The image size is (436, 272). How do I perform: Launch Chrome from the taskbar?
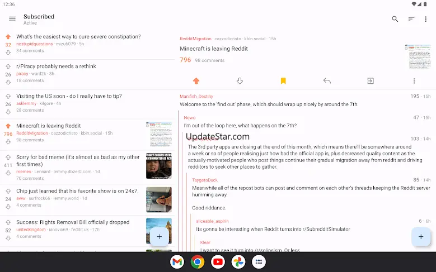pos(198,262)
